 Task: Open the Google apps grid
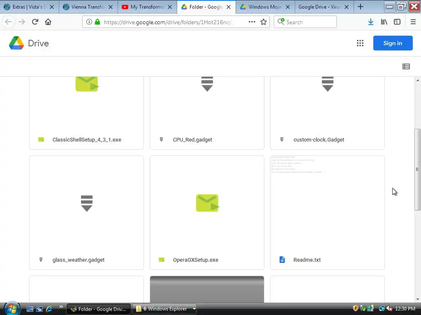360,43
